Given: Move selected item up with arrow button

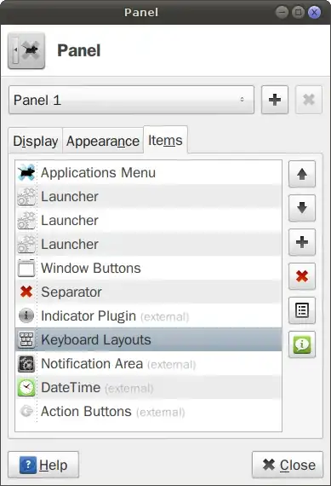Looking at the screenshot, I should tap(302, 174).
